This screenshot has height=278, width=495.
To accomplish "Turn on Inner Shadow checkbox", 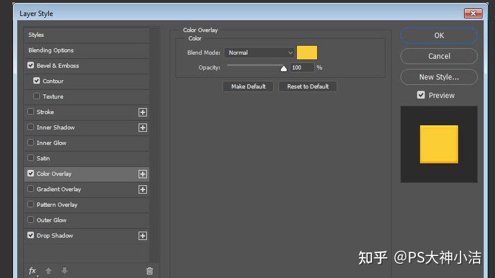I will pyautogui.click(x=30, y=127).
